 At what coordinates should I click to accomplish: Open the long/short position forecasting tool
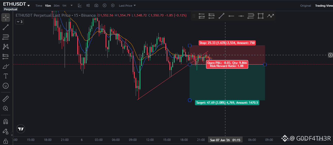(6, 56)
